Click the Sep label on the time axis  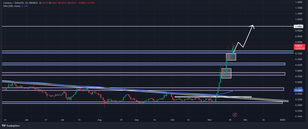coord(136,120)
